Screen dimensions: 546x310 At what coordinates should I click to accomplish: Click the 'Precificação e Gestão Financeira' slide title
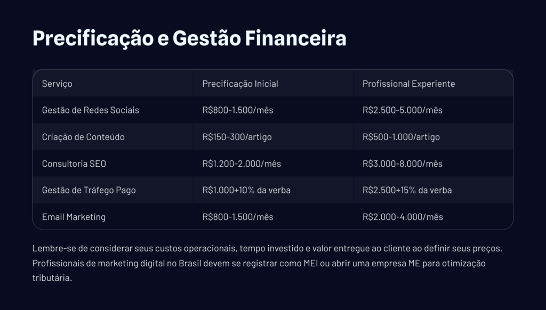[189, 39]
